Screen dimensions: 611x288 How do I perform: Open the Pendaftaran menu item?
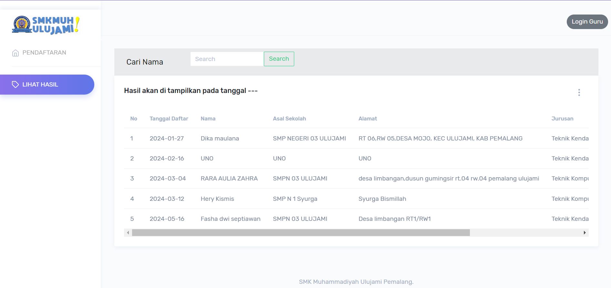coord(44,53)
